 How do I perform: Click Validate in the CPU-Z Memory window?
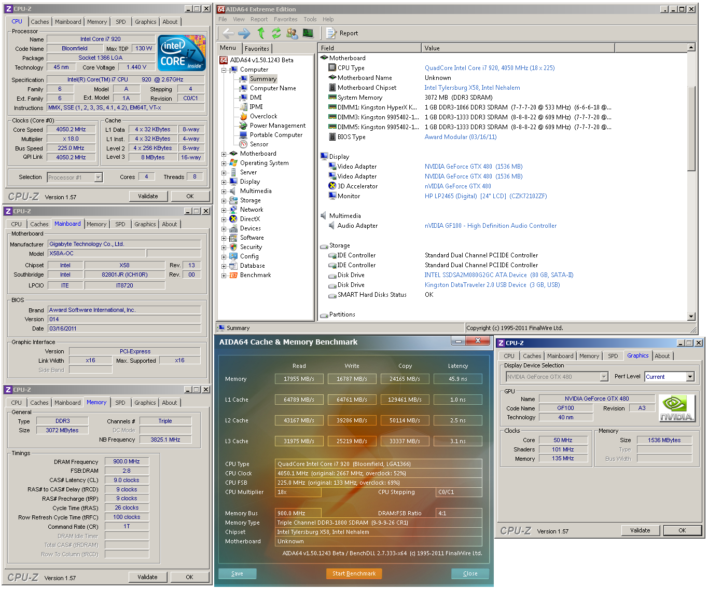point(147,577)
